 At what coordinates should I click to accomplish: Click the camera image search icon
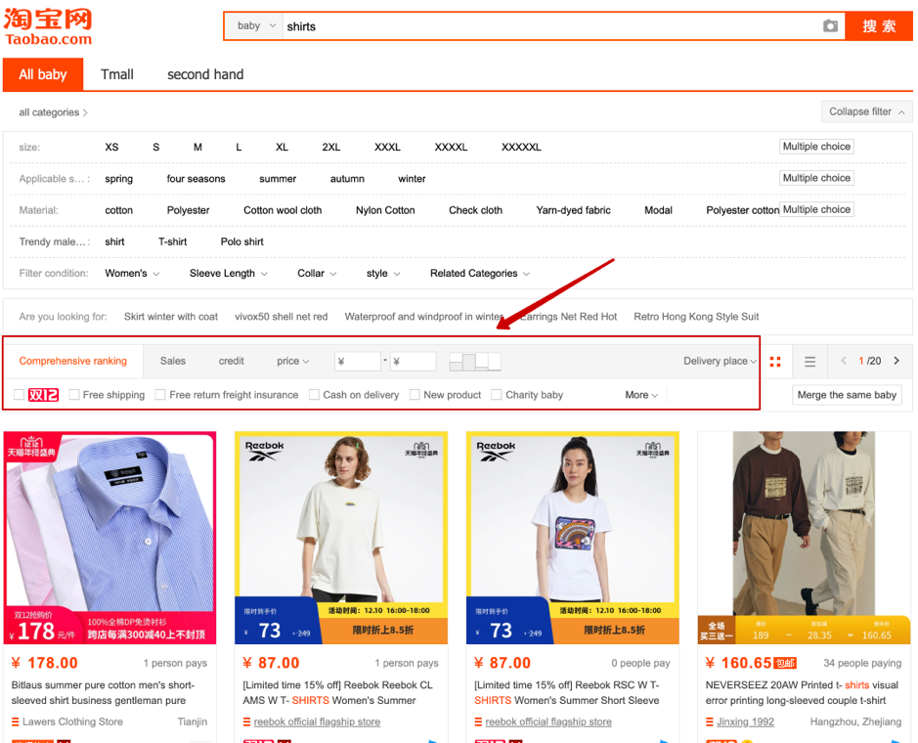[x=830, y=25]
